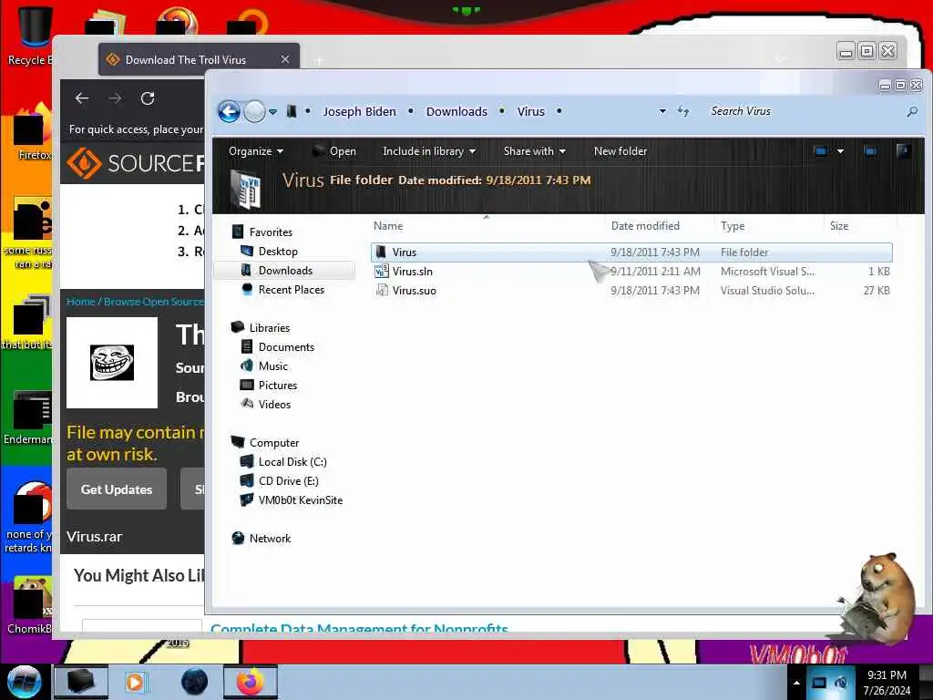Click the browser back arrow

(x=82, y=98)
